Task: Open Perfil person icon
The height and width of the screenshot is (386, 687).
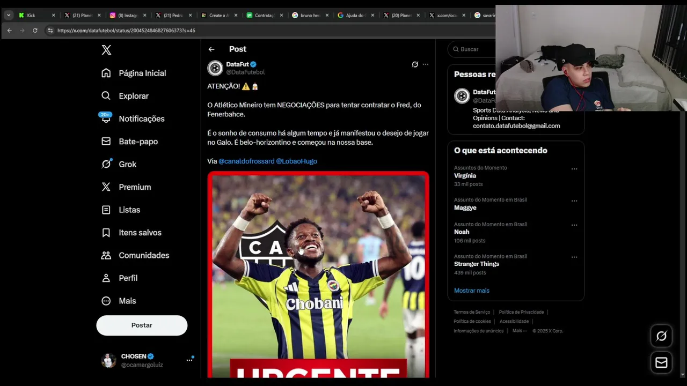Action: pos(106,278)
